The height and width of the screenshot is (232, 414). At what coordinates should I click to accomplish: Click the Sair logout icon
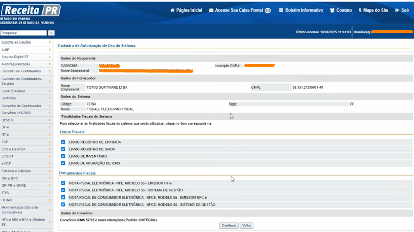397,10
